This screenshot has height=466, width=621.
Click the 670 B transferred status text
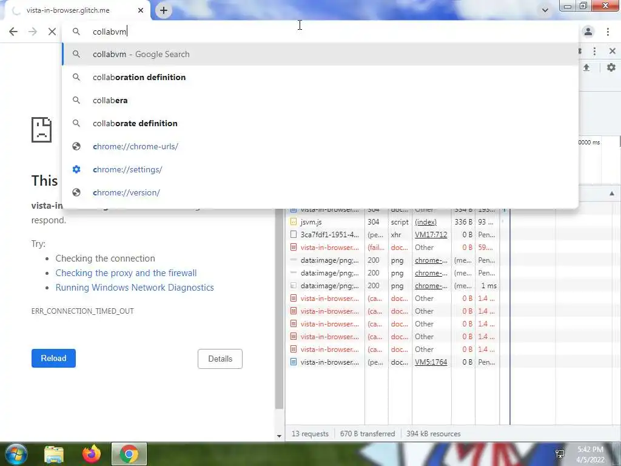tap(368, 434)
